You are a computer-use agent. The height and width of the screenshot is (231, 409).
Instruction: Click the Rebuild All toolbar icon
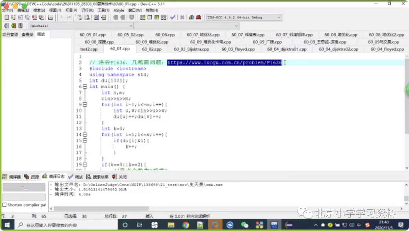(164, 17)
